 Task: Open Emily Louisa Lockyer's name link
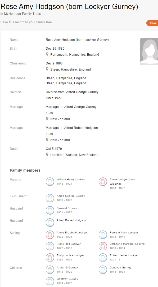pyautogui.click(x=70, y=255)
